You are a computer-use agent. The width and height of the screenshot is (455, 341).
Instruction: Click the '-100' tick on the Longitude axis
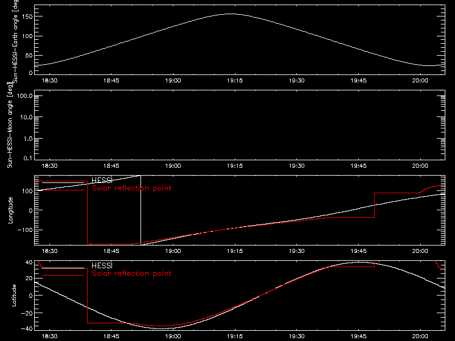[x=26, y=230]
